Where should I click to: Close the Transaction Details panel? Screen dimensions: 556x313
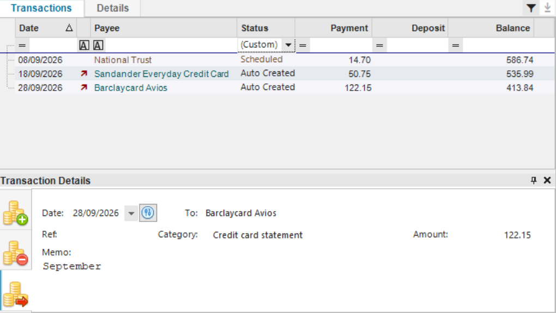547,180
